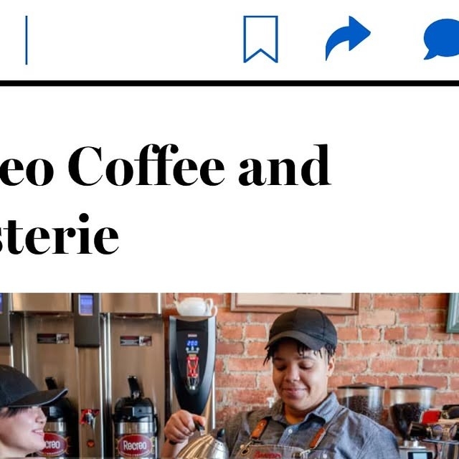Image resolution: width=459 pixels, height=459 pixels.
Task: Save article with the bookmark icon
Action: (x=260, y=39)
